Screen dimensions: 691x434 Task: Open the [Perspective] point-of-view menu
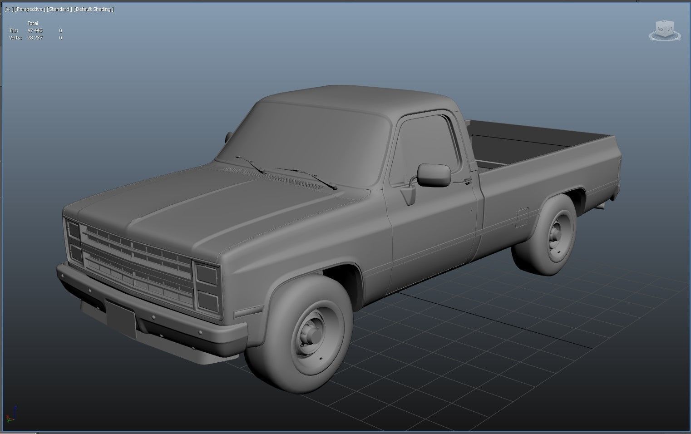point(30,9)
